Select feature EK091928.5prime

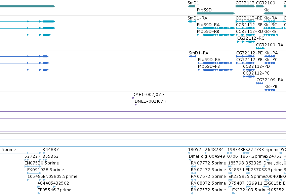click(34, 173)
